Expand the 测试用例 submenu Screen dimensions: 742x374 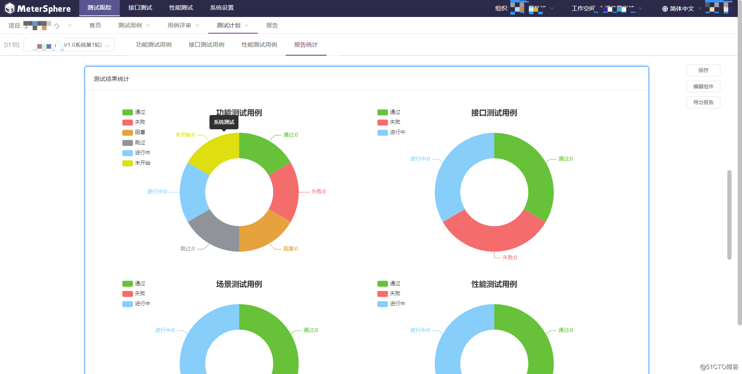134,25
